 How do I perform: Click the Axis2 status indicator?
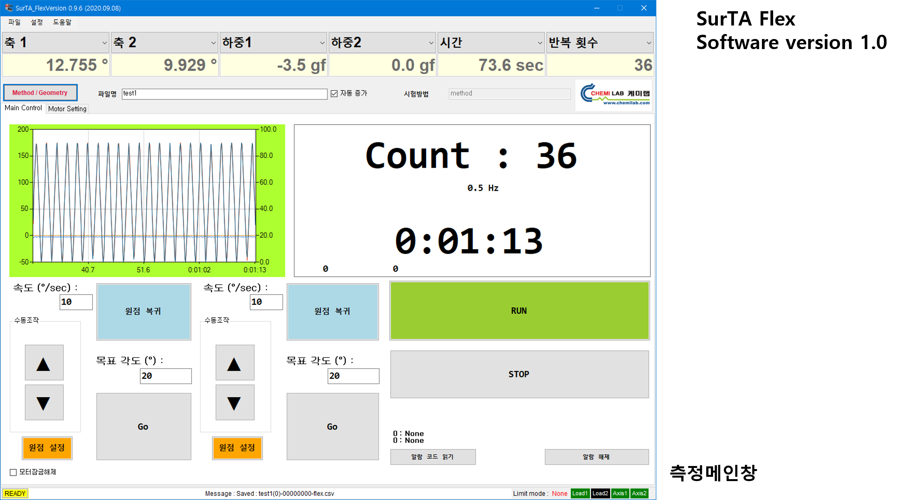tap(639, 493)
